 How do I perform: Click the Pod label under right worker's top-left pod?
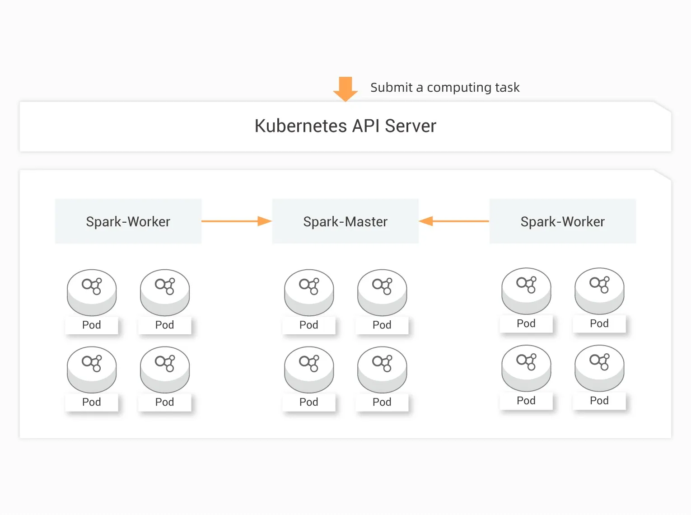[x=526, y=323]
